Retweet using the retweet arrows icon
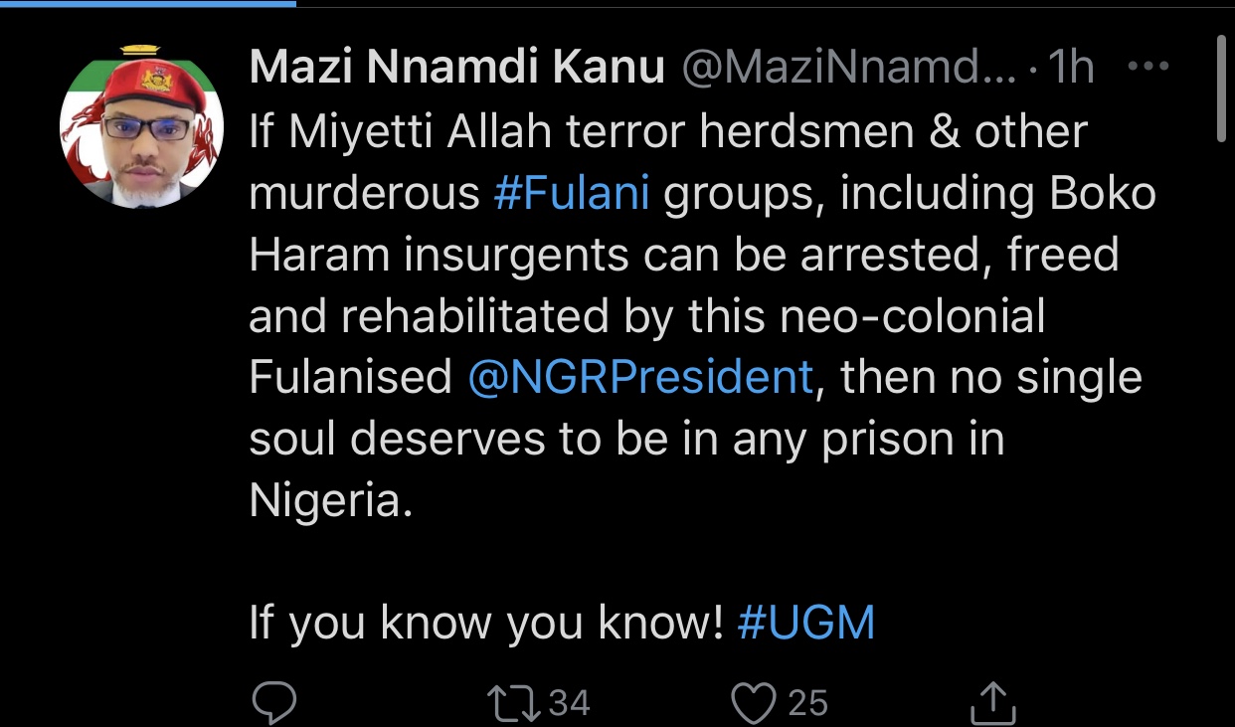This screenshot has height=727, width=1235. coord(517,703)
